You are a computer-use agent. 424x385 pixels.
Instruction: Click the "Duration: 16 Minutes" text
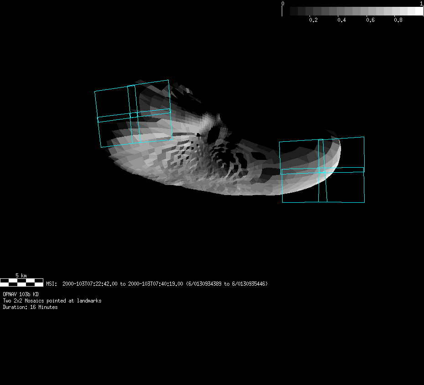pos(30,307)
